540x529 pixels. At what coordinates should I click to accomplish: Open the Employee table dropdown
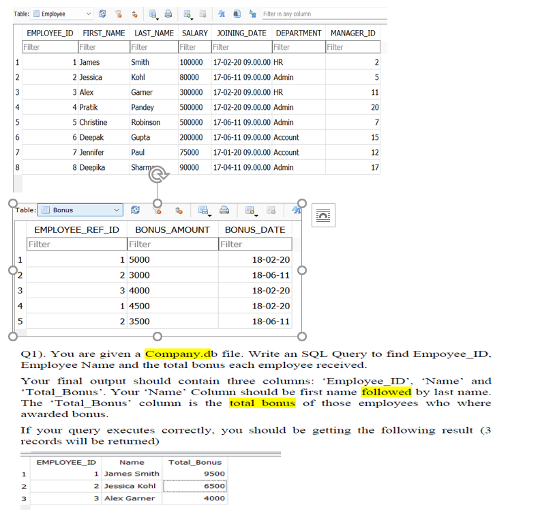tap(62, 14)
